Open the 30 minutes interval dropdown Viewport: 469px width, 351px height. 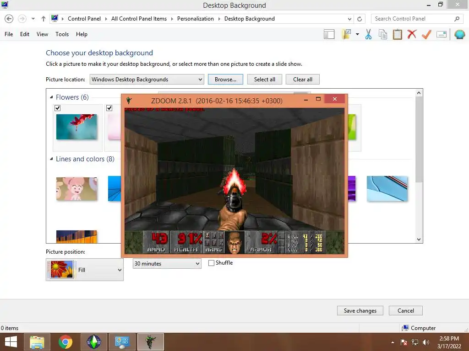point(167,264)
